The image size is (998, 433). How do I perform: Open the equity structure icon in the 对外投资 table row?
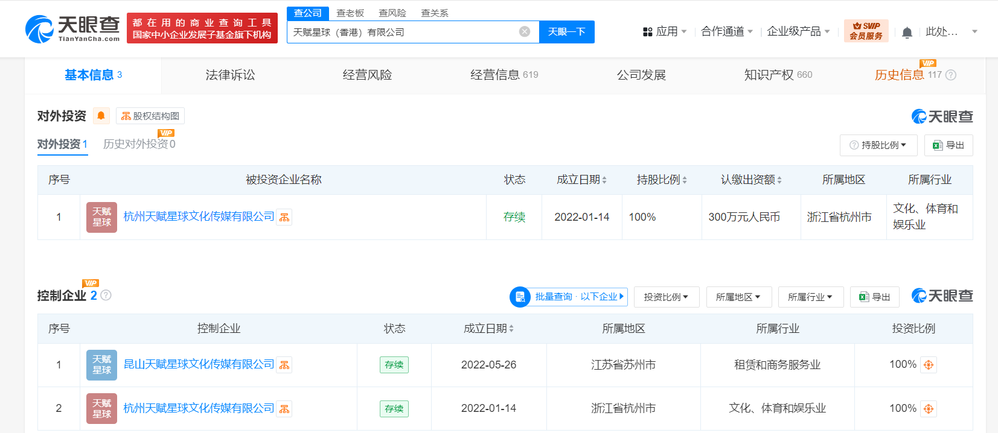point(284,217)
